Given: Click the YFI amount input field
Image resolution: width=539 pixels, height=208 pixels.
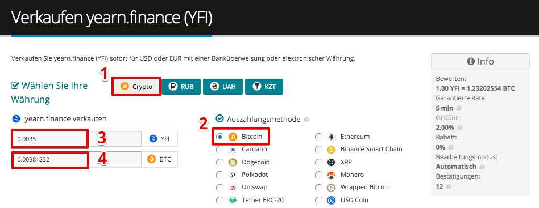Looking at the screenshot, I should click(76, 139).
